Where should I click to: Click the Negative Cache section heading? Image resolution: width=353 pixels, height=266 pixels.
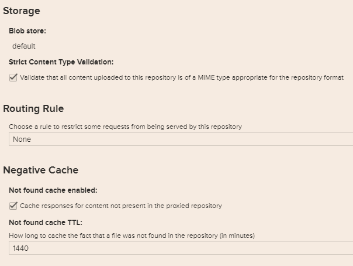pyautogui.click(x=41, y=170)
